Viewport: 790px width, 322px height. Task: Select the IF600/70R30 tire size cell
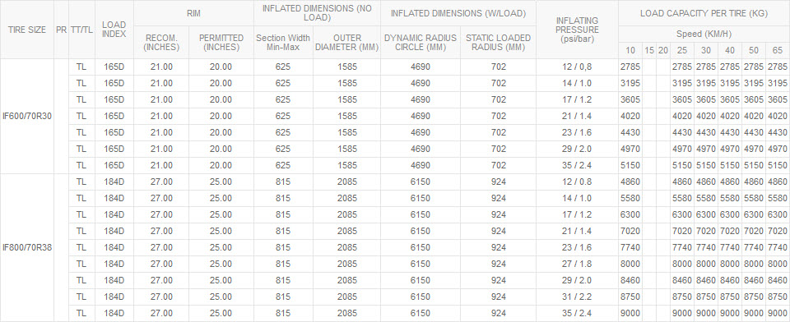point(26,116)
